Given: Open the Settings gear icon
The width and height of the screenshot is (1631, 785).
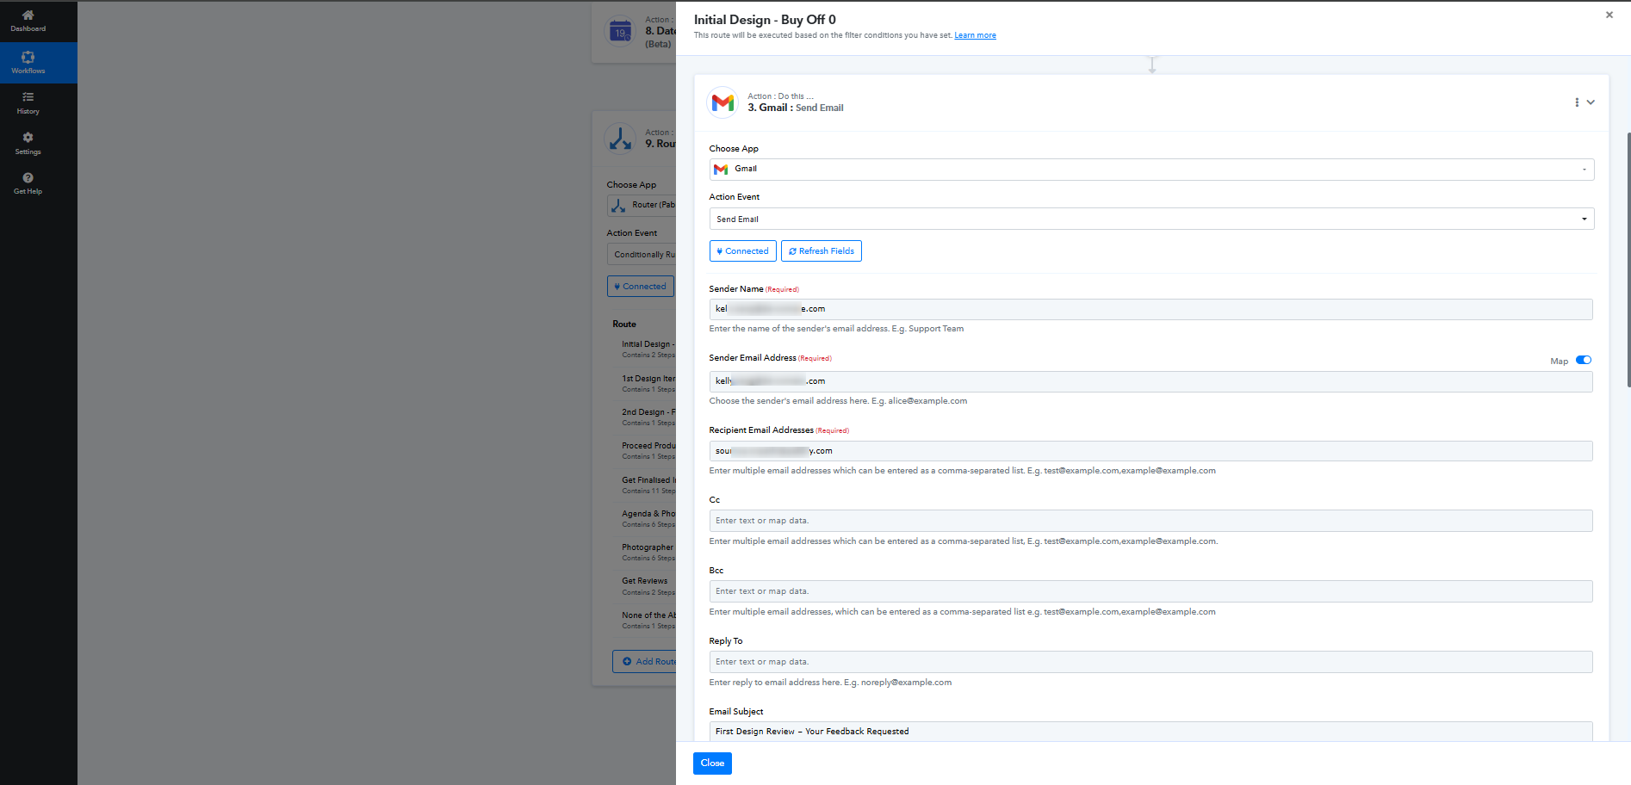Looking at the screenshot, I should coord(28,138).
